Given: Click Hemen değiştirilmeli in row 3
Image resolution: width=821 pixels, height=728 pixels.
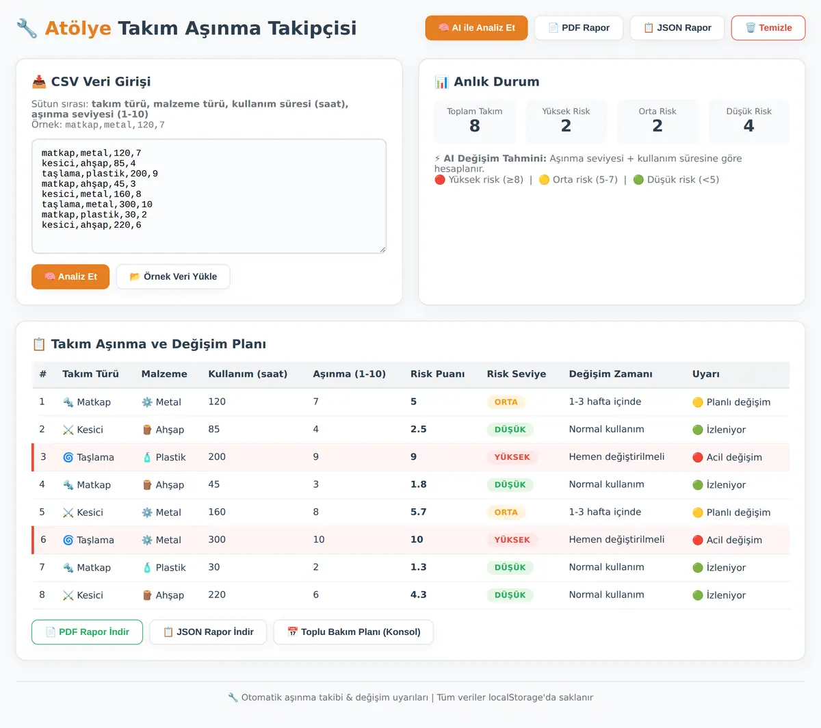Looking at the screenshot, I should [616, 457].
